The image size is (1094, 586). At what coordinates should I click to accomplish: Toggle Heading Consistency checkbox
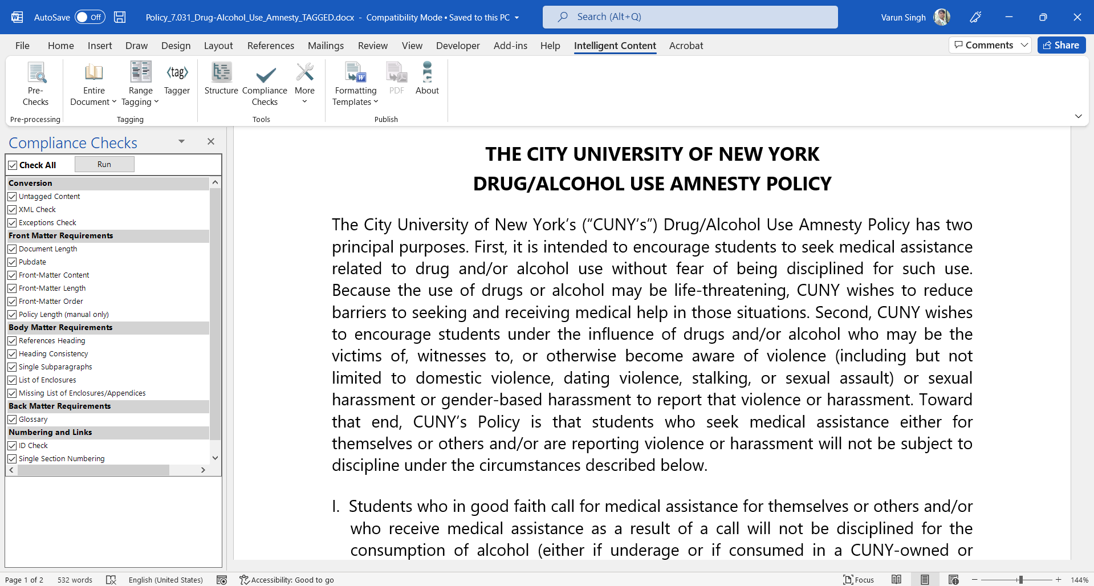click(12, 354)
